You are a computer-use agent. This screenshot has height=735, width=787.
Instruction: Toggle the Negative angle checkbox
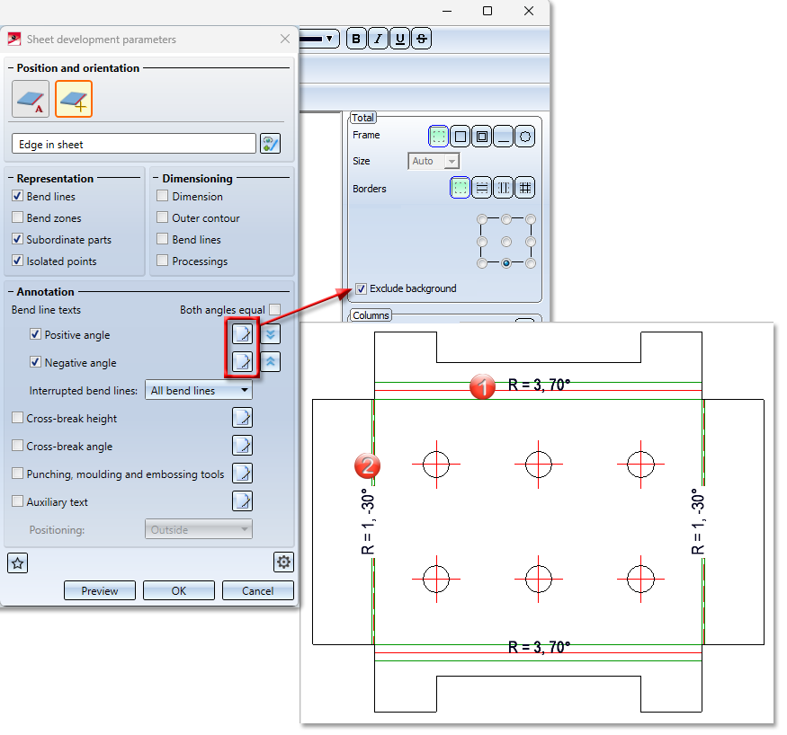[x=35, y=361]
